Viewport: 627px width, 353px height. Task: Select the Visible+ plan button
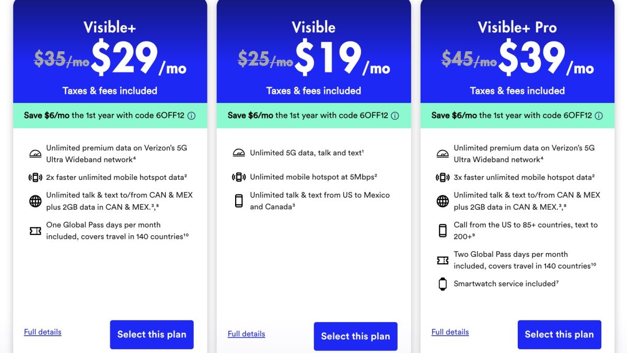152,335
